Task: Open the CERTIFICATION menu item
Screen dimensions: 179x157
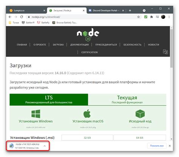Action: pyautogui.click(x=89, y=52)
